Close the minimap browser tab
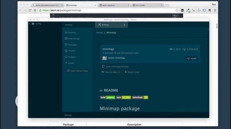The width and height of the screenshot is (231, 129). click(x=95, y=5)
